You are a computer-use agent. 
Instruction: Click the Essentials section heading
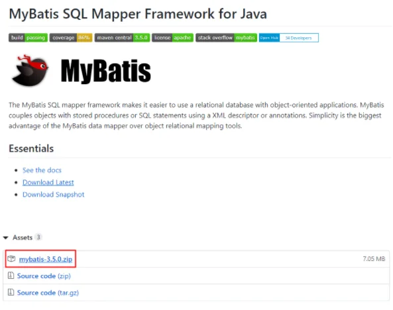(31, 148)
